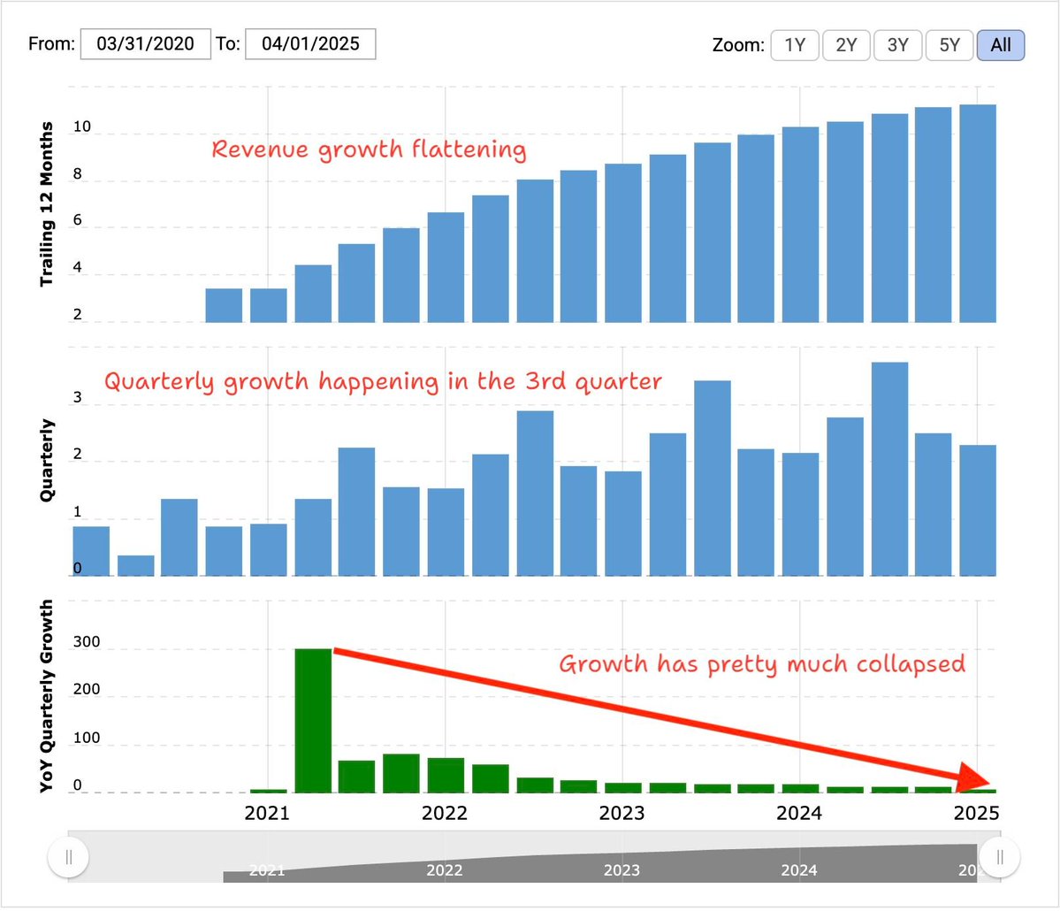Click the 'Revenue growth flattening' annotation
1060x911 pixels.
pyautogui.click(x=369, y=149)
